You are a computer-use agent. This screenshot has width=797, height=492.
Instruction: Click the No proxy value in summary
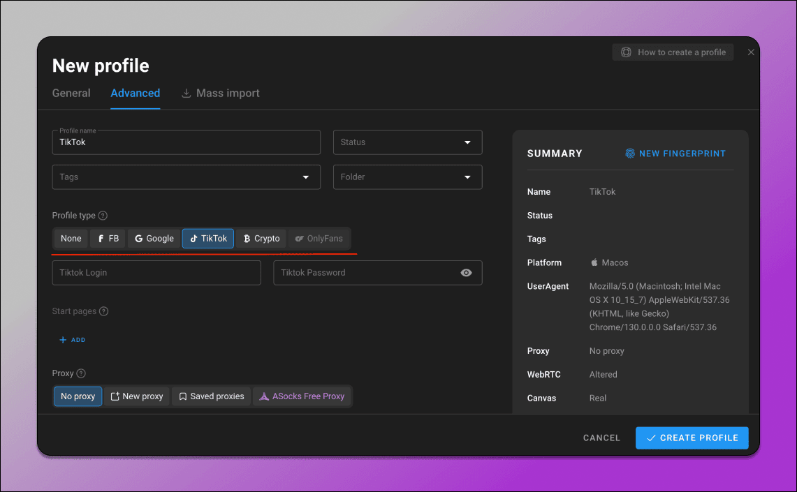click(x=606, y=351)
